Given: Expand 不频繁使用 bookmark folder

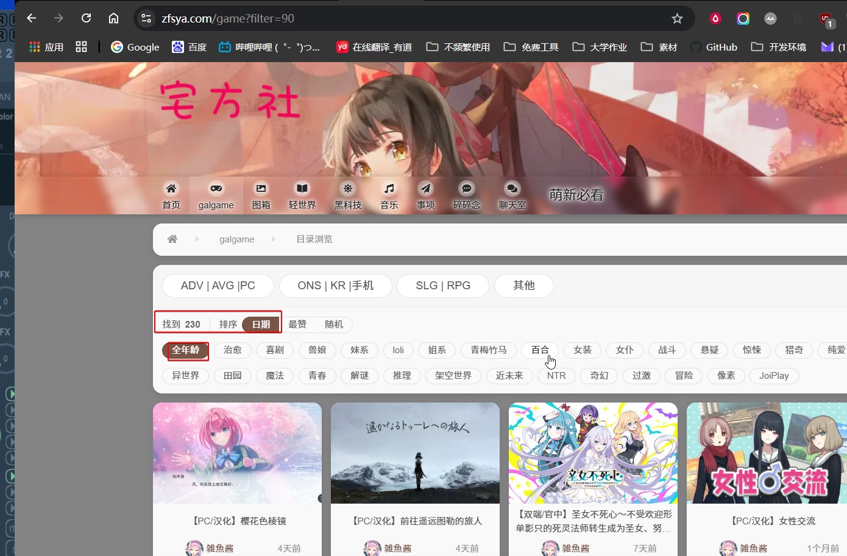Looking at the screenshot, I should 458,47.
